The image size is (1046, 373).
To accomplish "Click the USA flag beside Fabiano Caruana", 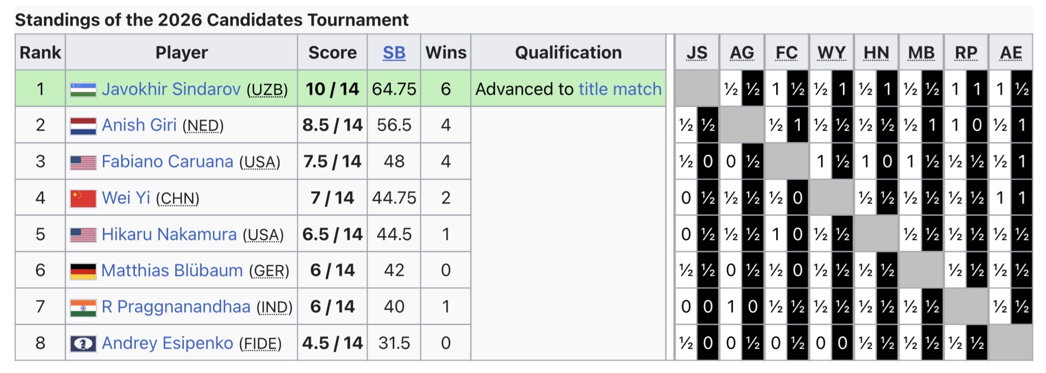I will [x=83, y=162].
